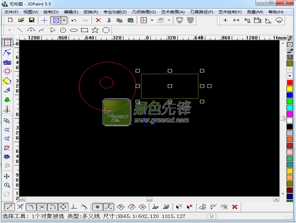
Task: Click the U button in status bar
Action: tap(212, 217)
